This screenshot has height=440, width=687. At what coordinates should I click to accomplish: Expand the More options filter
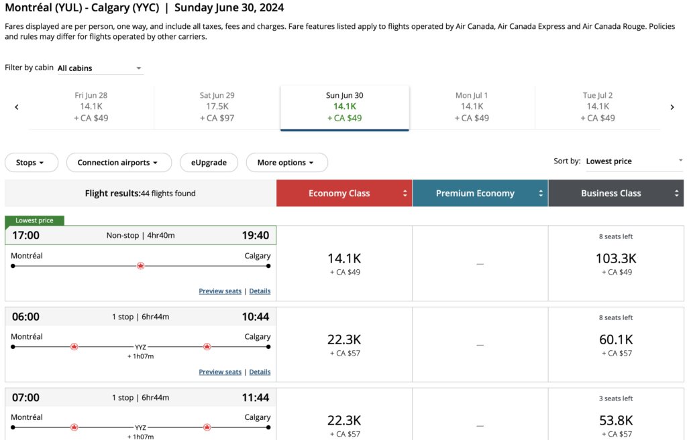286,163
